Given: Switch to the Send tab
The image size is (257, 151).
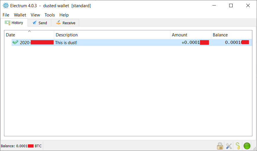Looking at the screenshot, I should coord(39,23).
